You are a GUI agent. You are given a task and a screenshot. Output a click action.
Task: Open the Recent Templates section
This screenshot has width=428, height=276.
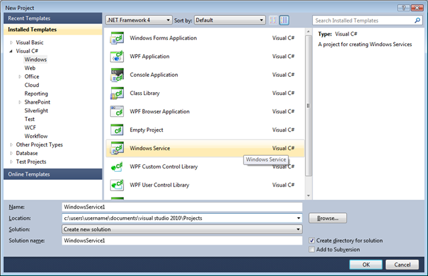(x=51, y=19)
